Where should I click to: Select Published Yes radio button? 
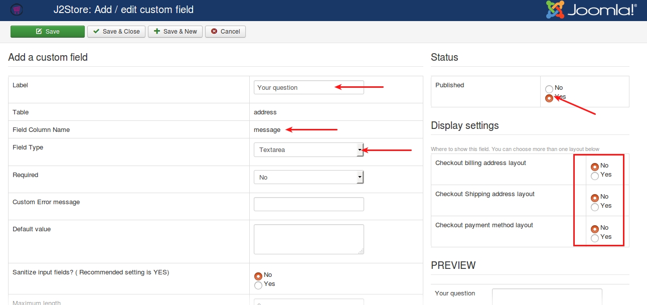549,98
